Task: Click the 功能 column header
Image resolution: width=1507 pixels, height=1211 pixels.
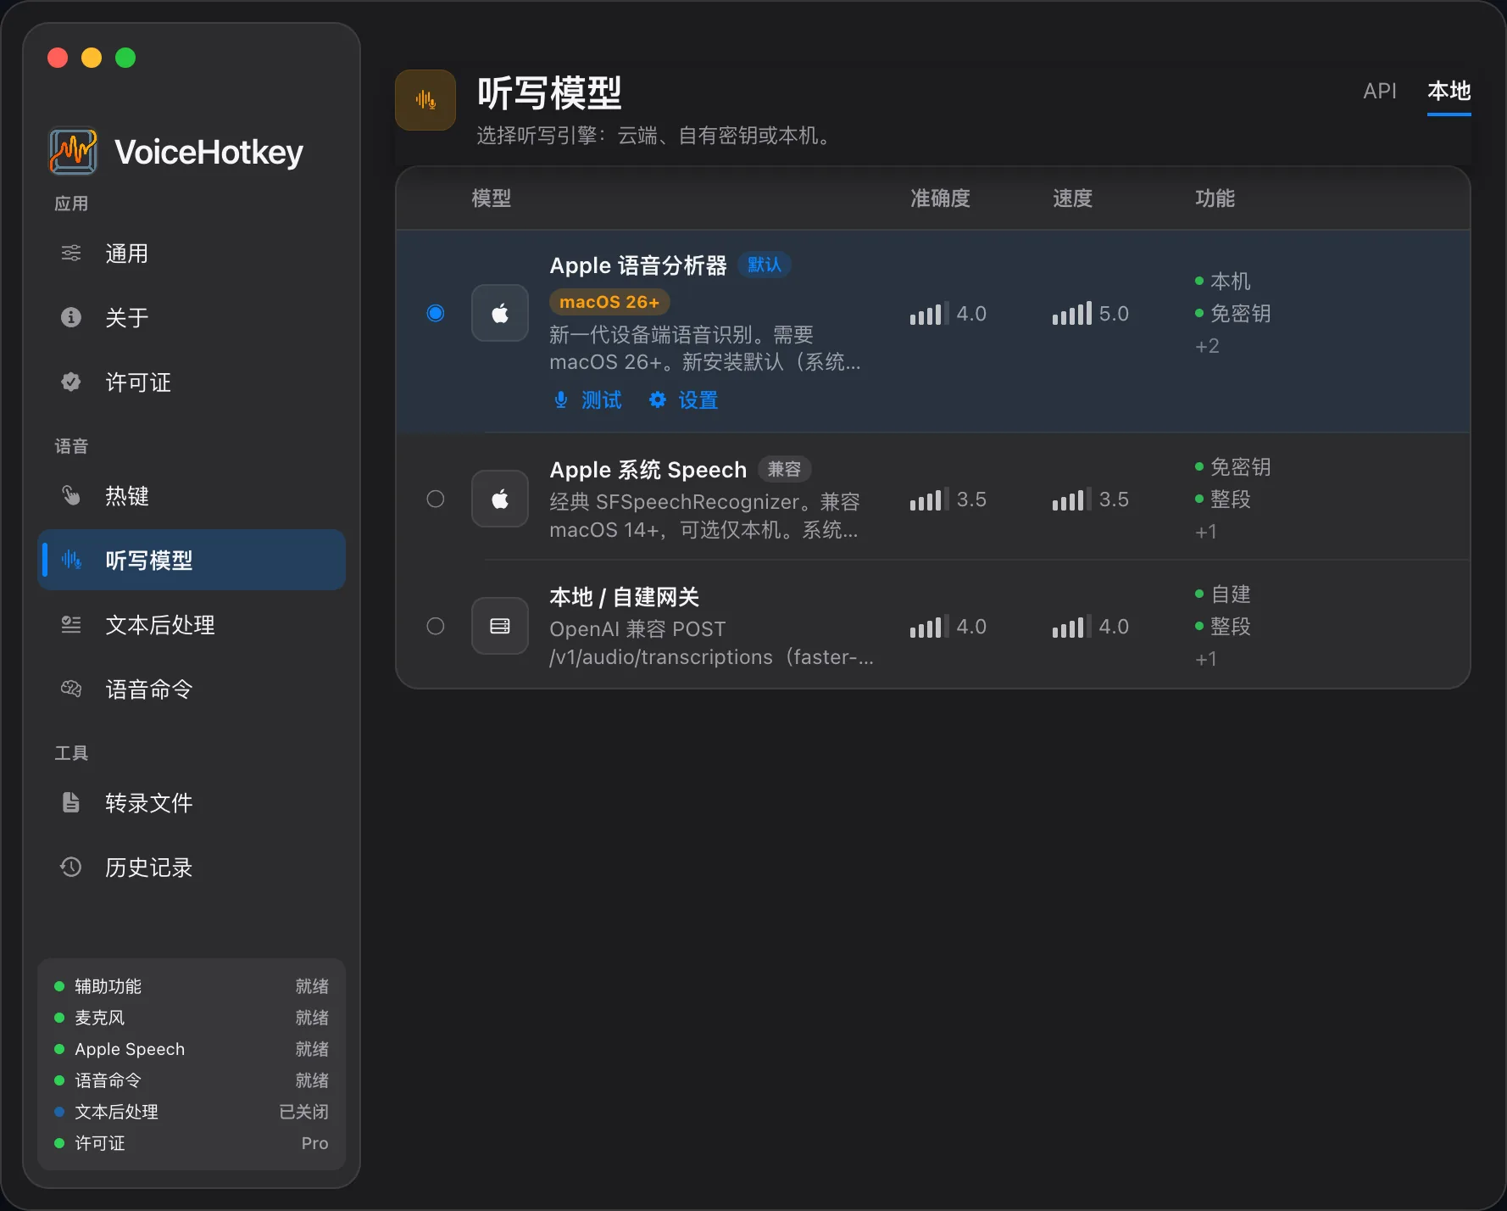Action: pos(1215,198)
